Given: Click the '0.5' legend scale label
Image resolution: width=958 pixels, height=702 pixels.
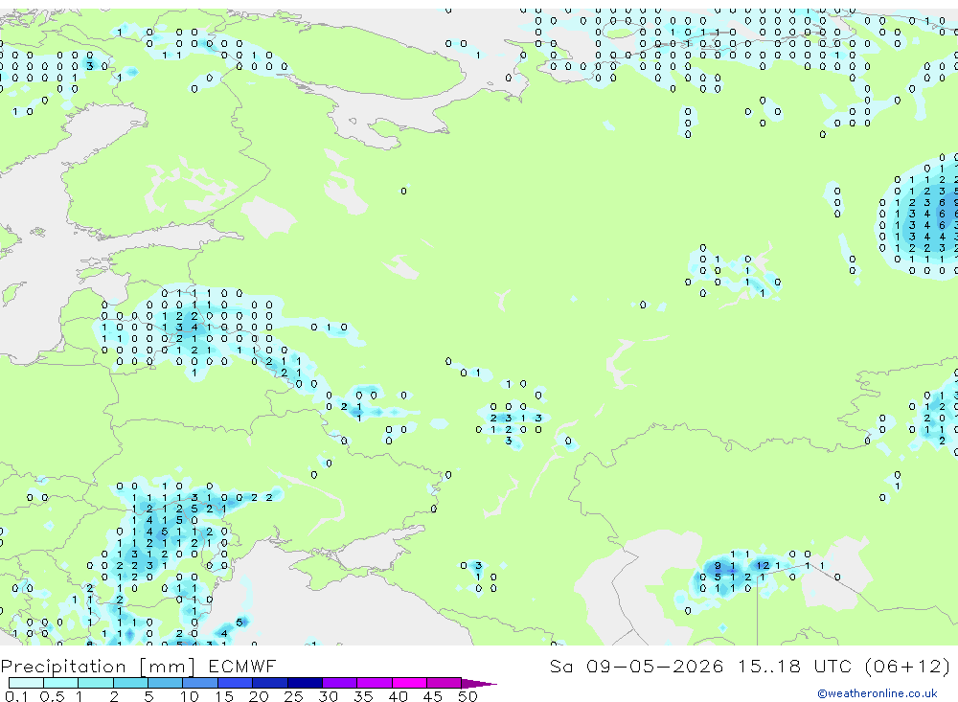Looking at the screenshot, I should 52,696.
